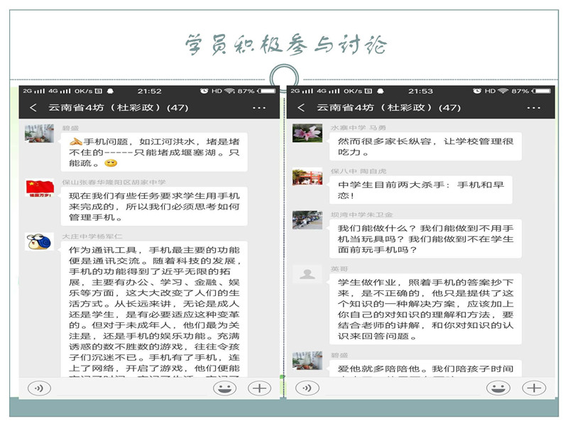The image size is (568, 426).
Task: Focus the text input box in the right chat
Action: click(x=401, y=388)
